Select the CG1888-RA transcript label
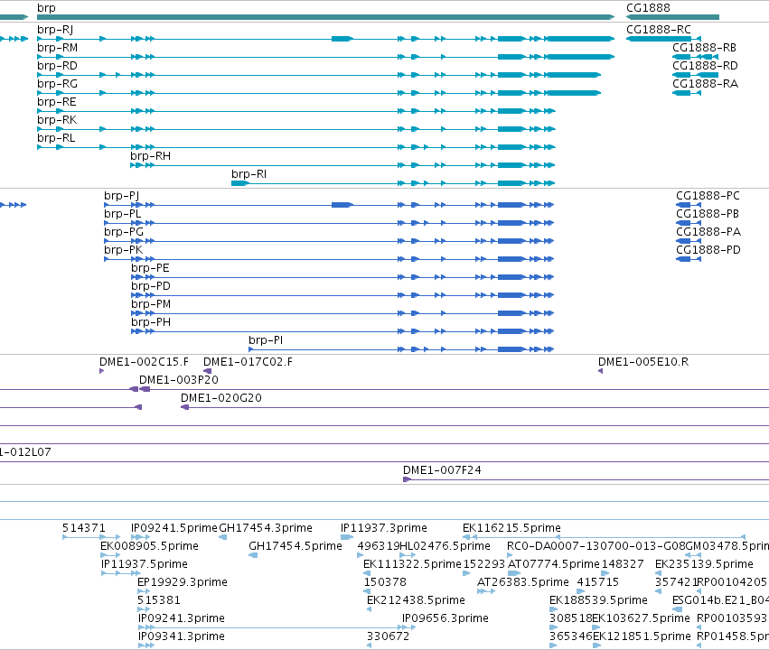The width and height of the screenshot is (769, 650). (x=705, y=84)
